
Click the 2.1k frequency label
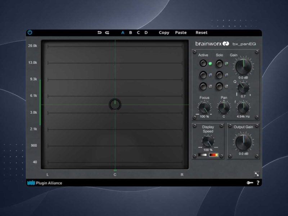(33, 129)
